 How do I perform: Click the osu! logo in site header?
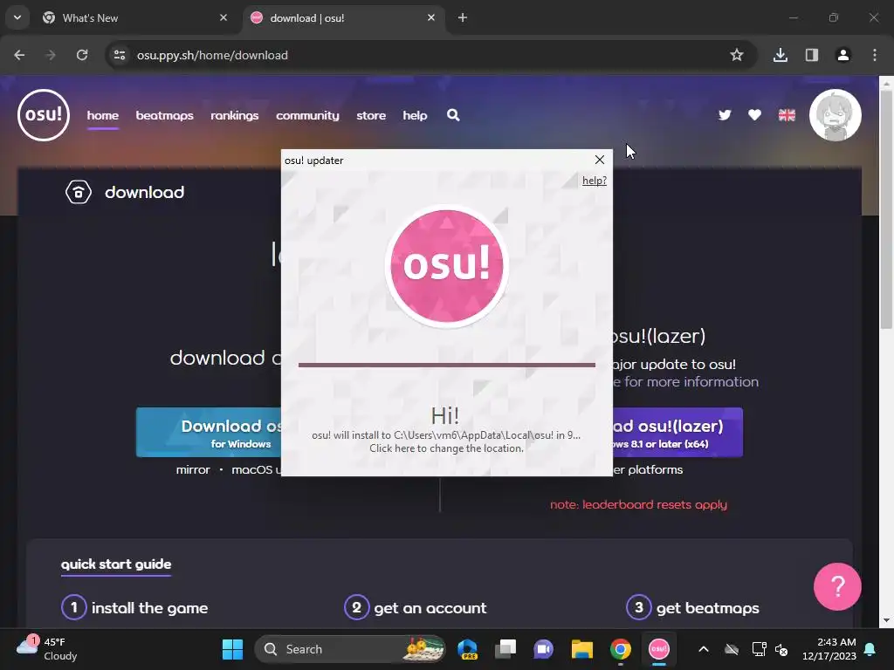[x=44, y=115]
